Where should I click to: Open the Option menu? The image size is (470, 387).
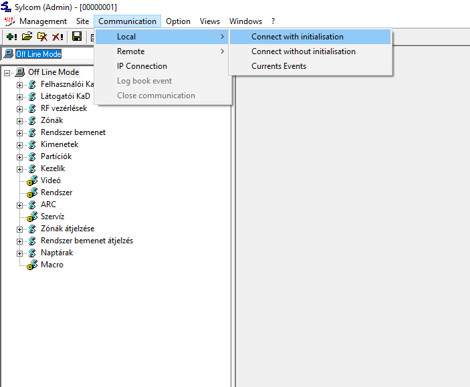point(178,21)
